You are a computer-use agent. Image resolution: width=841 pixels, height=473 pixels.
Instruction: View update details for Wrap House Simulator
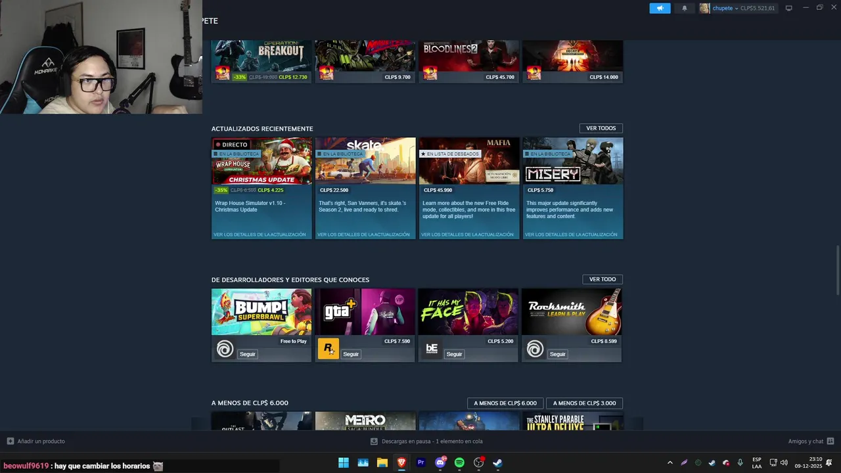pos(260,235)
